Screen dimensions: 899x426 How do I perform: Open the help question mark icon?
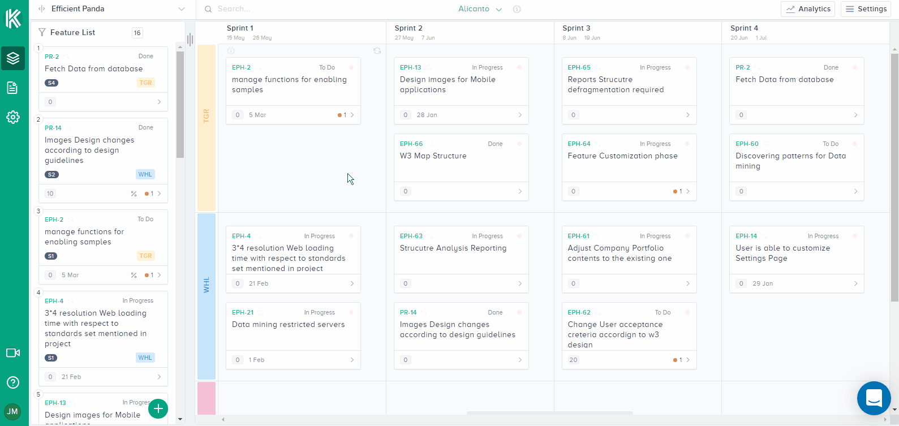(x=12, y=382)
